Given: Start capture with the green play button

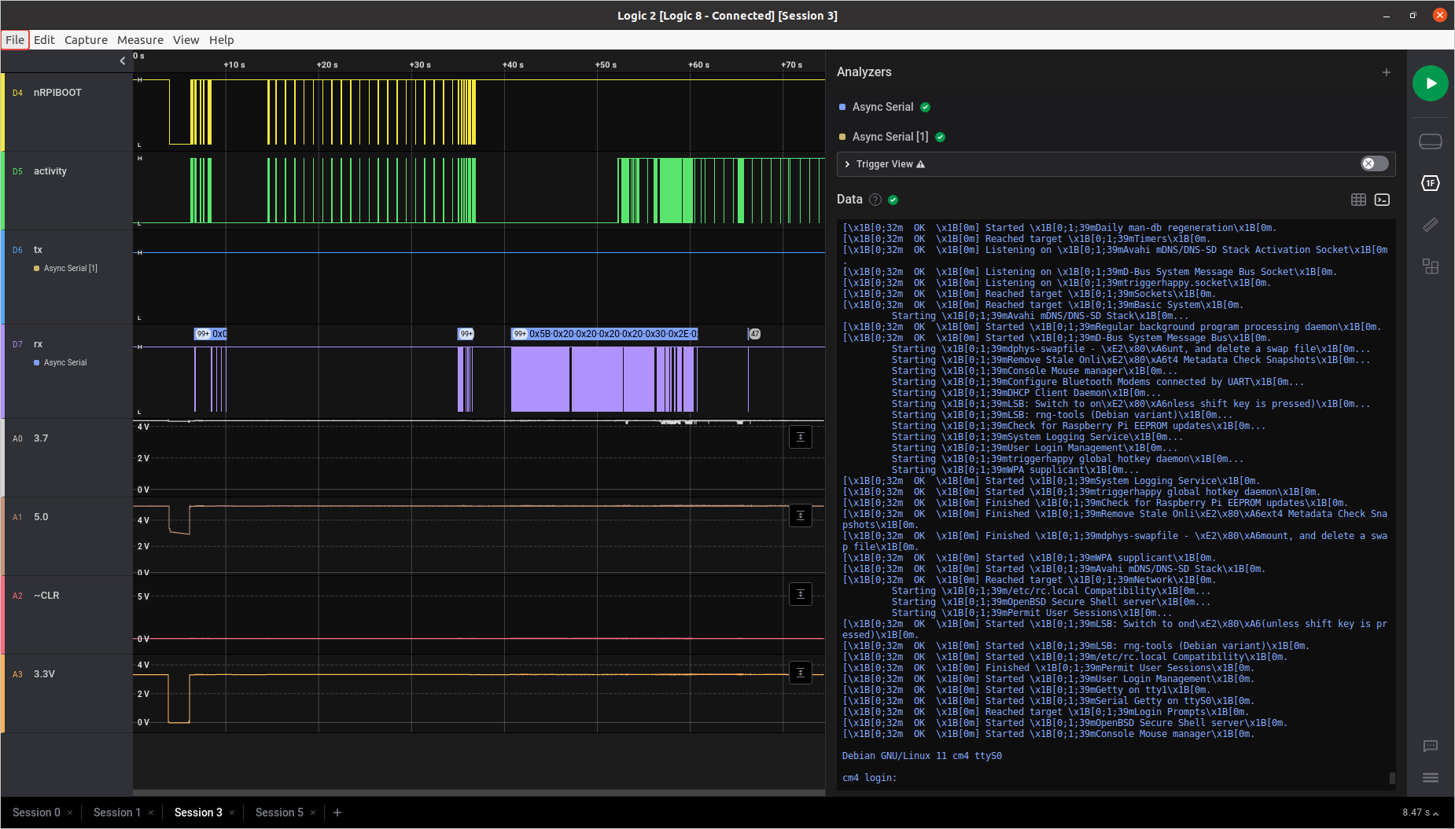Looking at the screenshot, I should click(1430, 83).
